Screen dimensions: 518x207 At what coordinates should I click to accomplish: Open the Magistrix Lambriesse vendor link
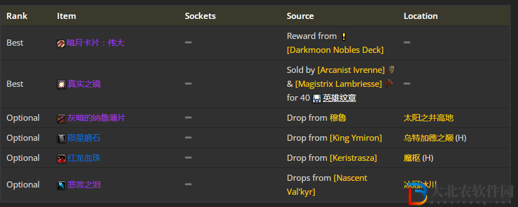[339, 84]
